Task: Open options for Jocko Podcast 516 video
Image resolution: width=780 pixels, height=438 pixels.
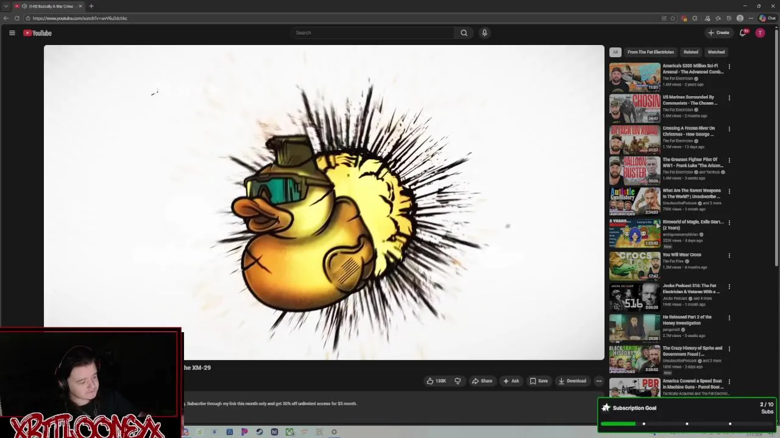Action: coord(729,287)
